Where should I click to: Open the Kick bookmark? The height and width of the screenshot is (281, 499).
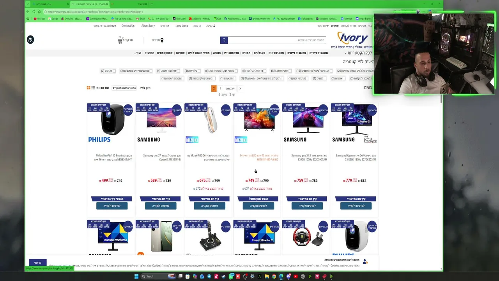point(218,19)
